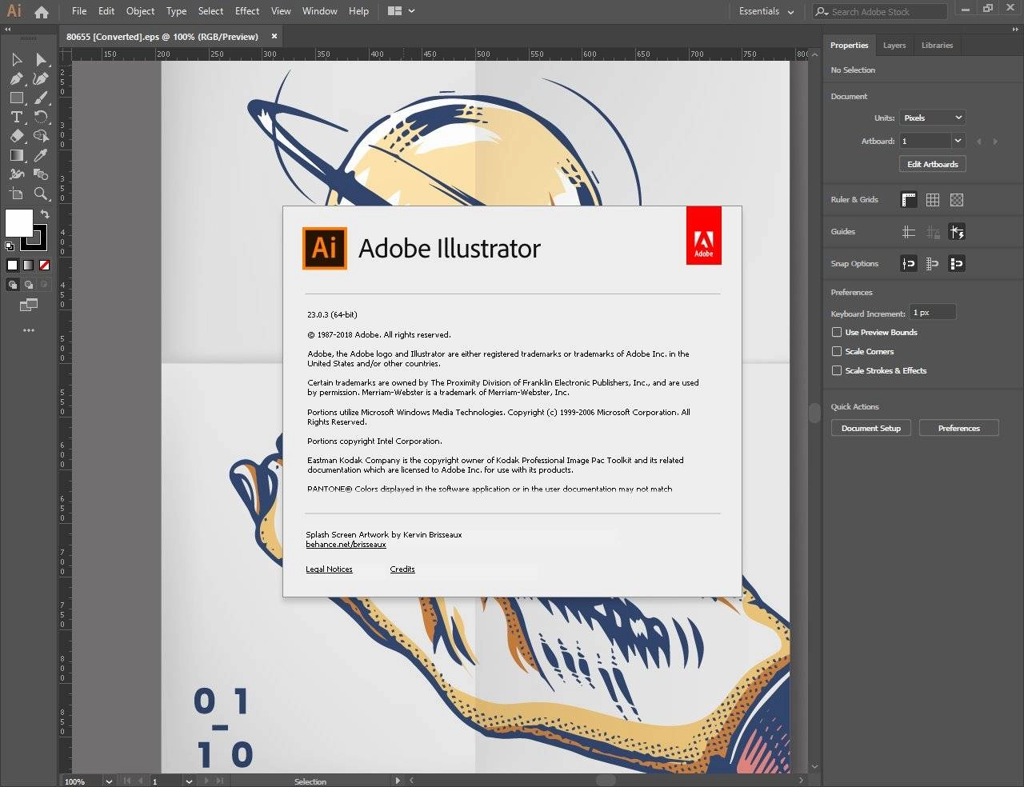Image resolution: width=1024 pixels, height=787 pixels.
Task: Collapse the right panel dock with double-arrow
Action: [1017, 30]
